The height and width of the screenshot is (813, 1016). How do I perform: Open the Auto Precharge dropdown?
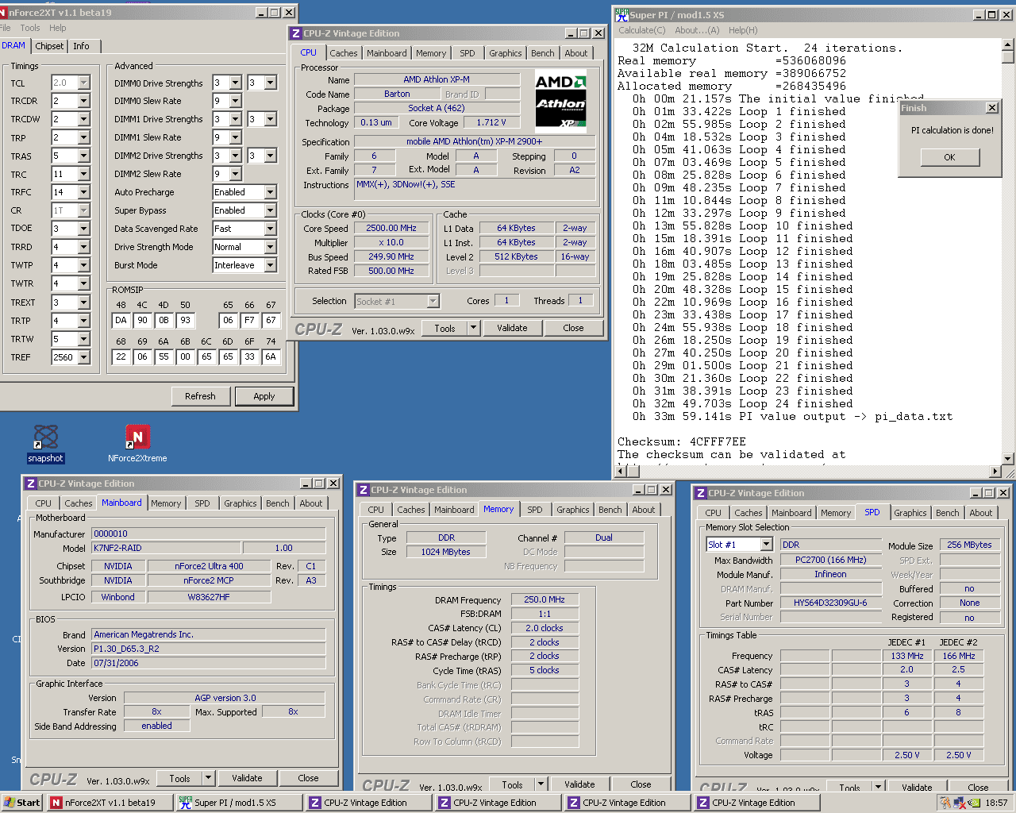270,192
